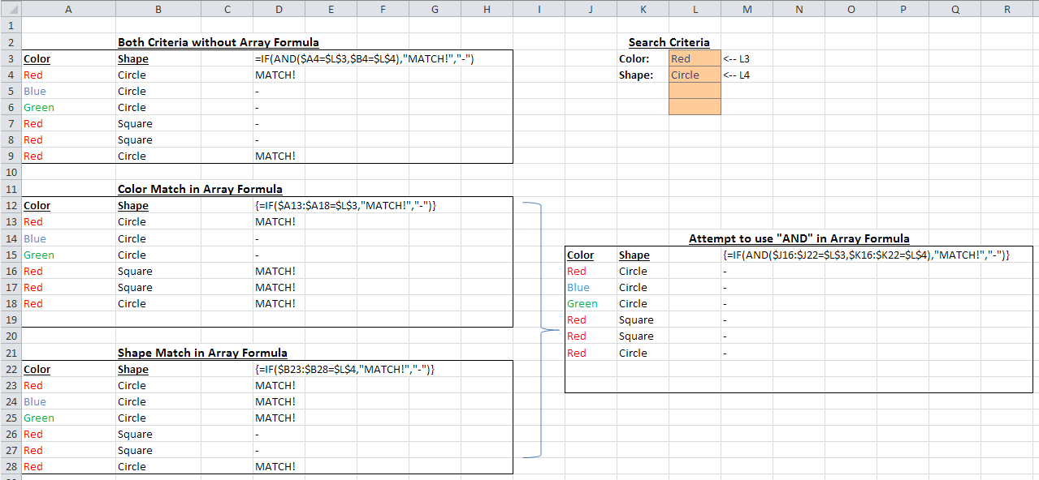Click 'Color' header in cell A22
Screen dimensions: 1039x480
[x=37, y=369]
